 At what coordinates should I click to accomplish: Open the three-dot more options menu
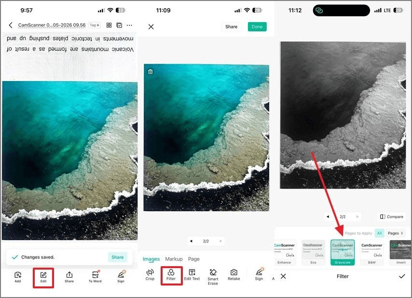point(129,25)
